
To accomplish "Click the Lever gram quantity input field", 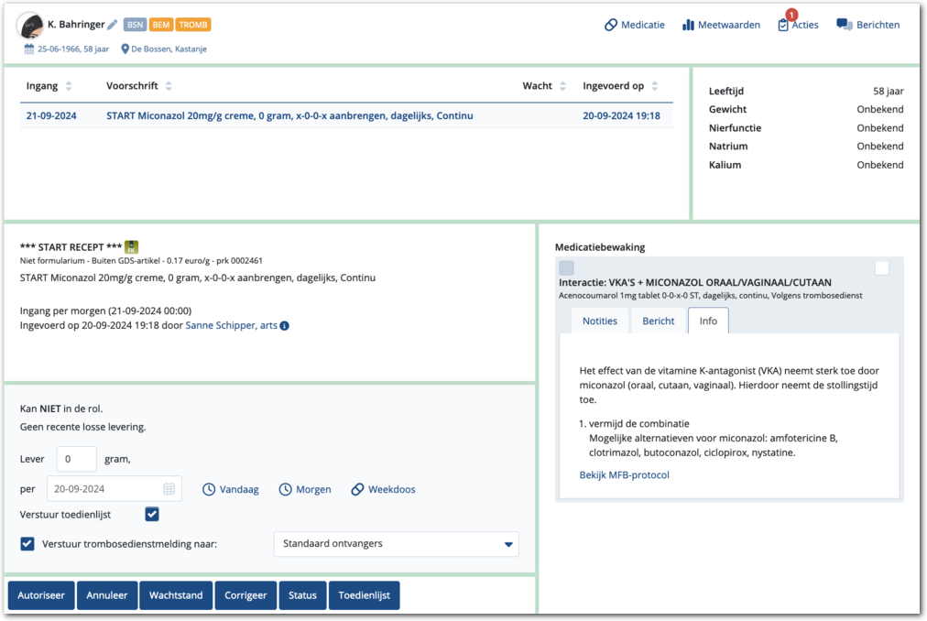I will pos(76,459).
